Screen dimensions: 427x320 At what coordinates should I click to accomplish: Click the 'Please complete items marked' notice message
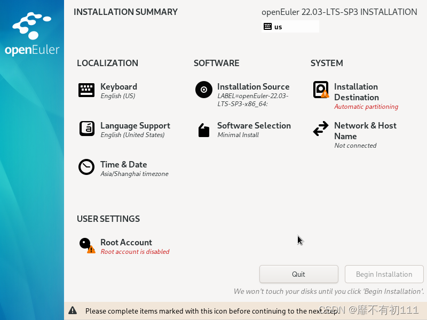click(x=212, y=311)
